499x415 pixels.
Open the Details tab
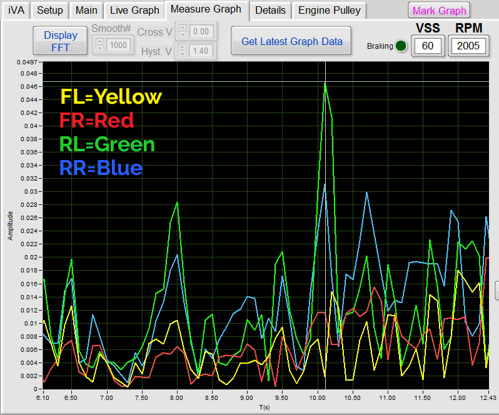[x=270, y=10]
